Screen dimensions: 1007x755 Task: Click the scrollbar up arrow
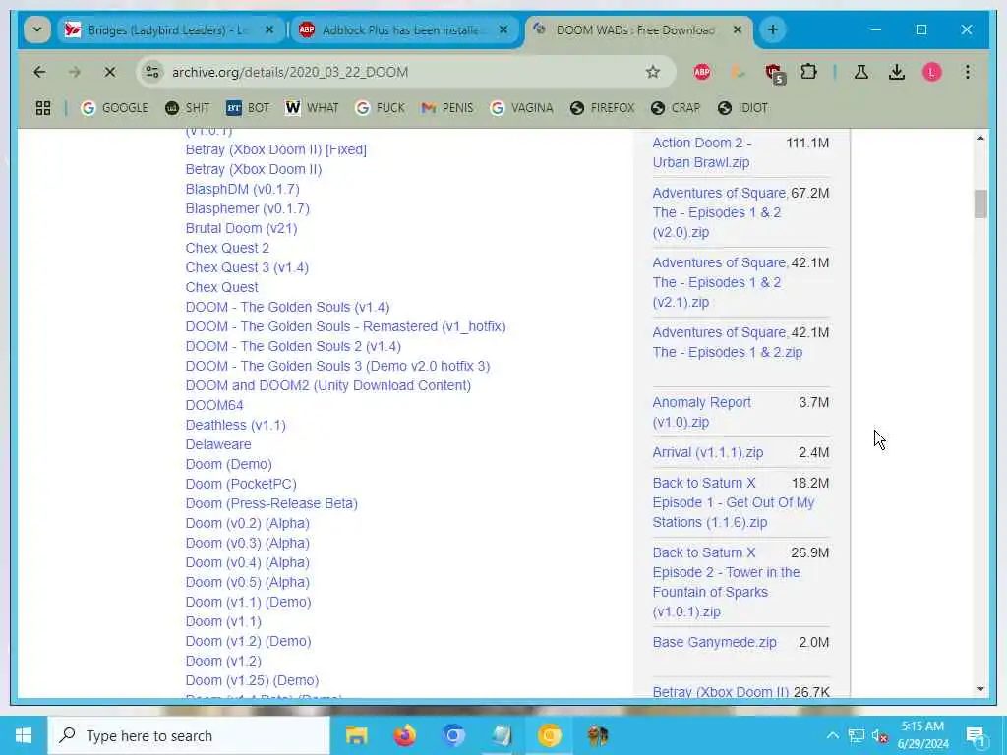980,138
